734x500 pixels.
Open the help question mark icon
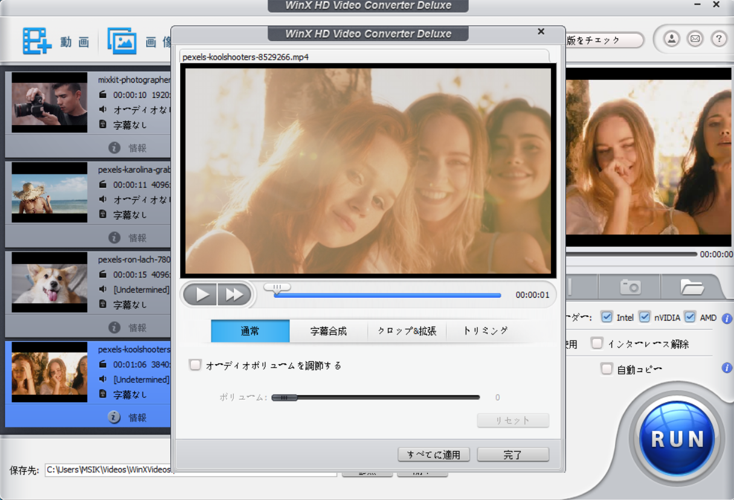(719, 39)
